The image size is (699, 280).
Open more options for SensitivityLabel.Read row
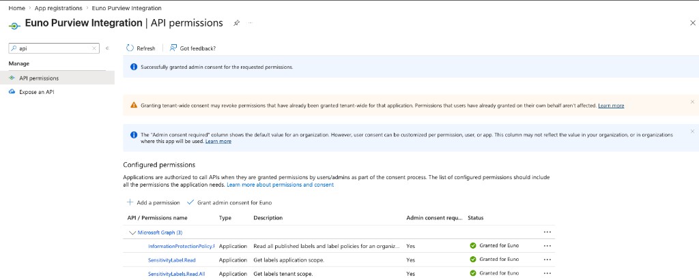pos(547,260)
